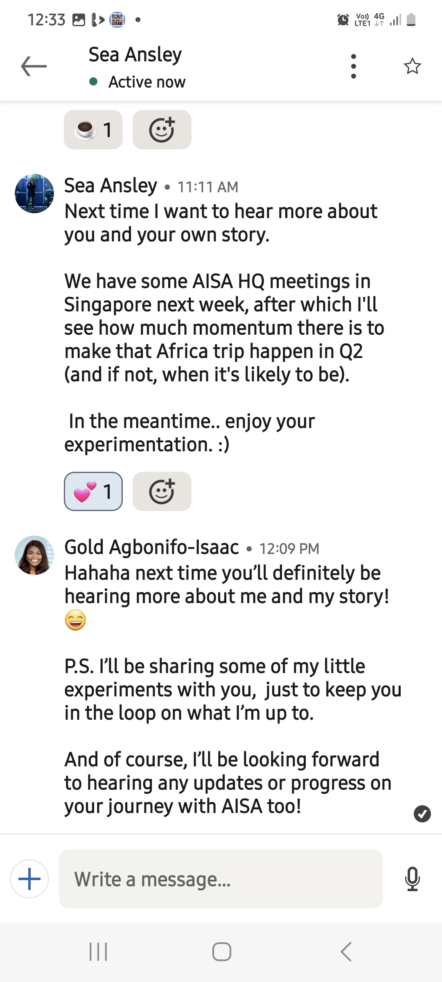Image resolution: width=442 pixels, height=982 pixels.
Task: Open the three-dot more options menu
Action: coord(354,66)
